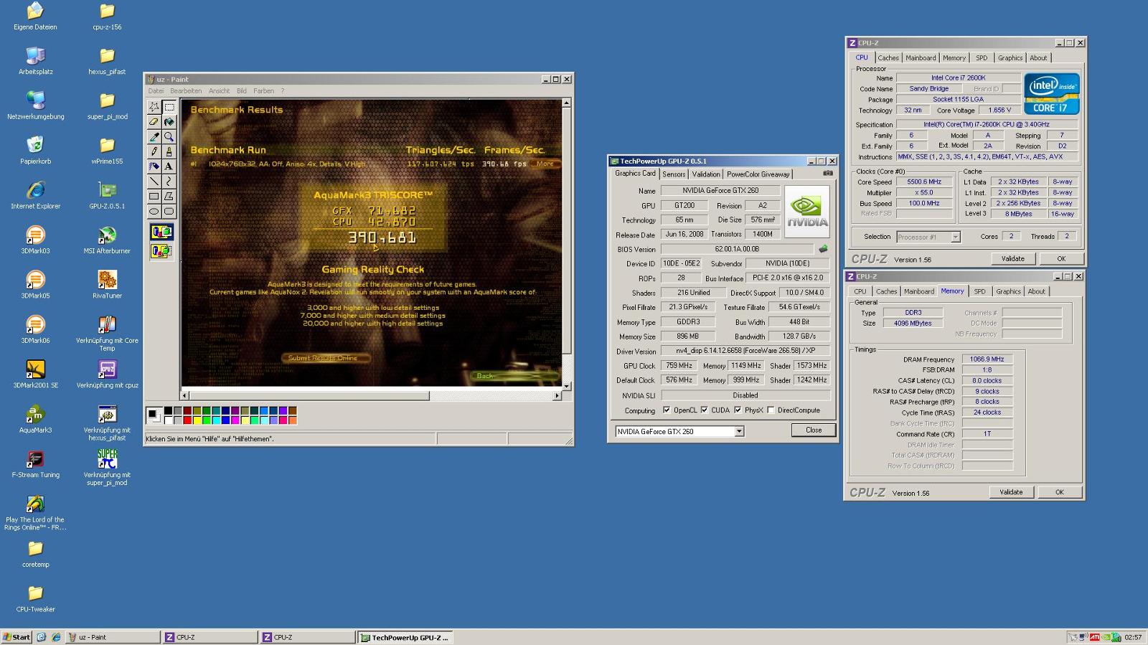Viewport: 1148px width, 645px height.
Task: Select the RivaTuner desktop icon
Action: pyautogui.click(x=107, y=284)
